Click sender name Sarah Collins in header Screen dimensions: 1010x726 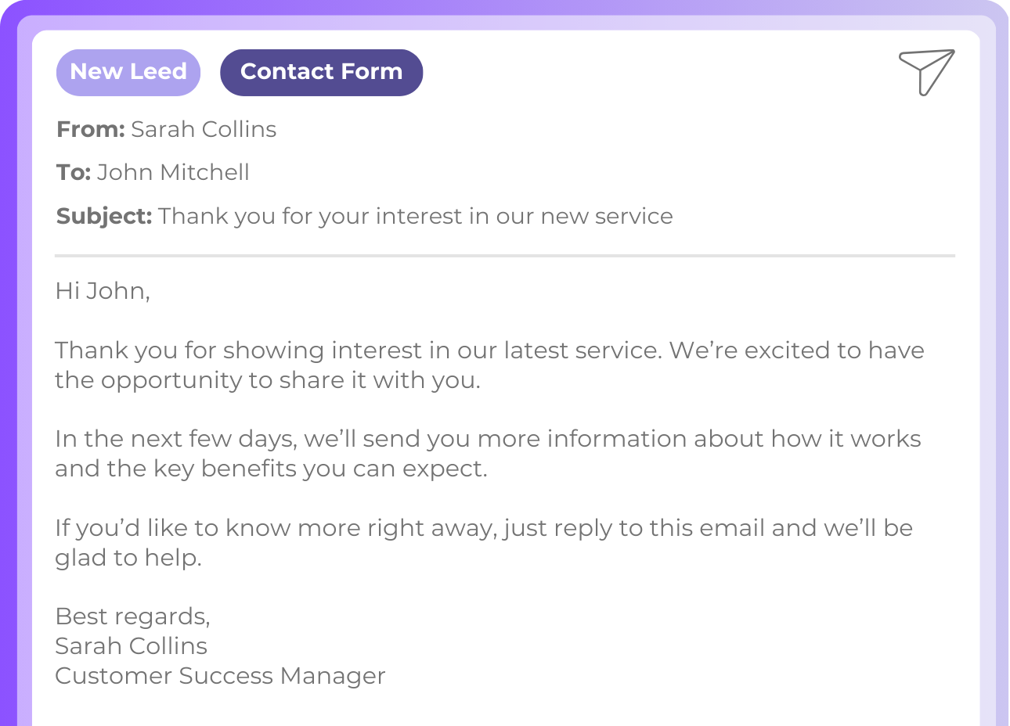204,129
